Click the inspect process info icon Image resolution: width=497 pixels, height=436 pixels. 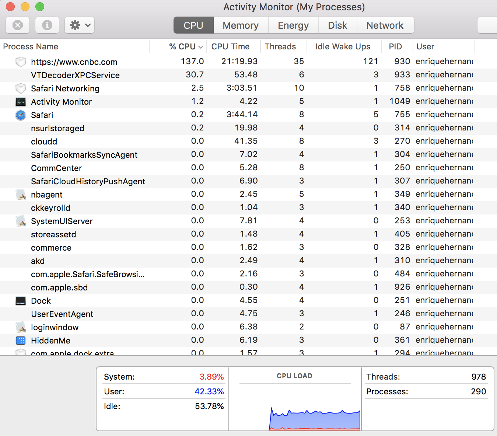click(47, 25)
